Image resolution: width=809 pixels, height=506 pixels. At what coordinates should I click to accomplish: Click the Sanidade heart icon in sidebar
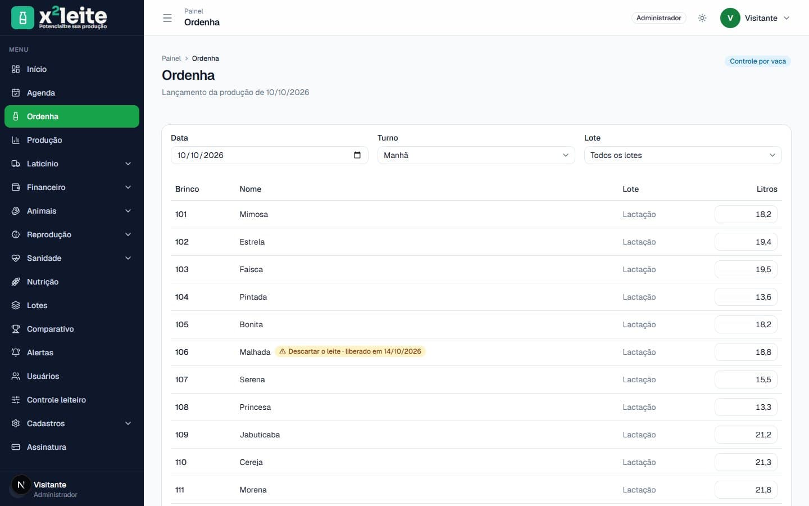[16, 258]
